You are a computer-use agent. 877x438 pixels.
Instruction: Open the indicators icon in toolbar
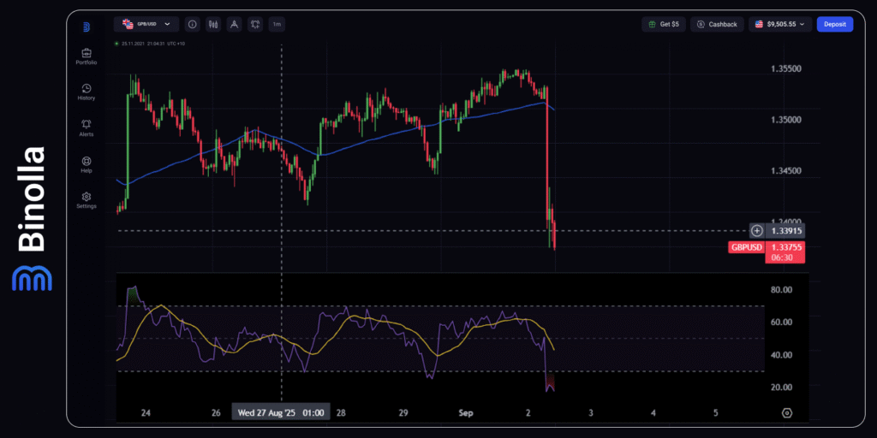click(x=254, y=25)
